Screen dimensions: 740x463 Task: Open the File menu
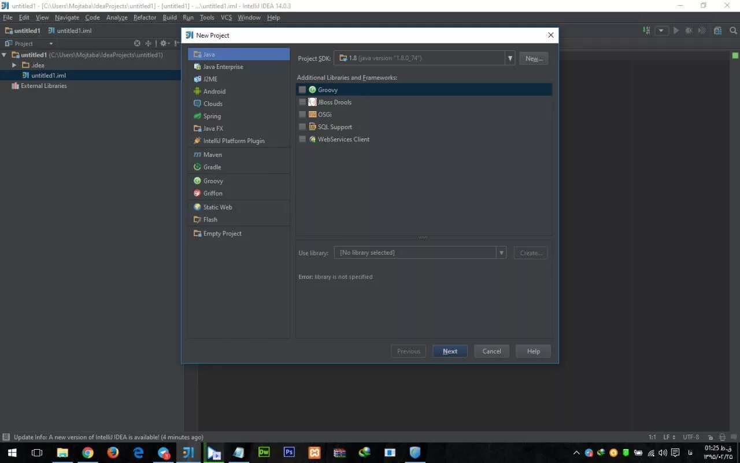[x=8, y=17]
